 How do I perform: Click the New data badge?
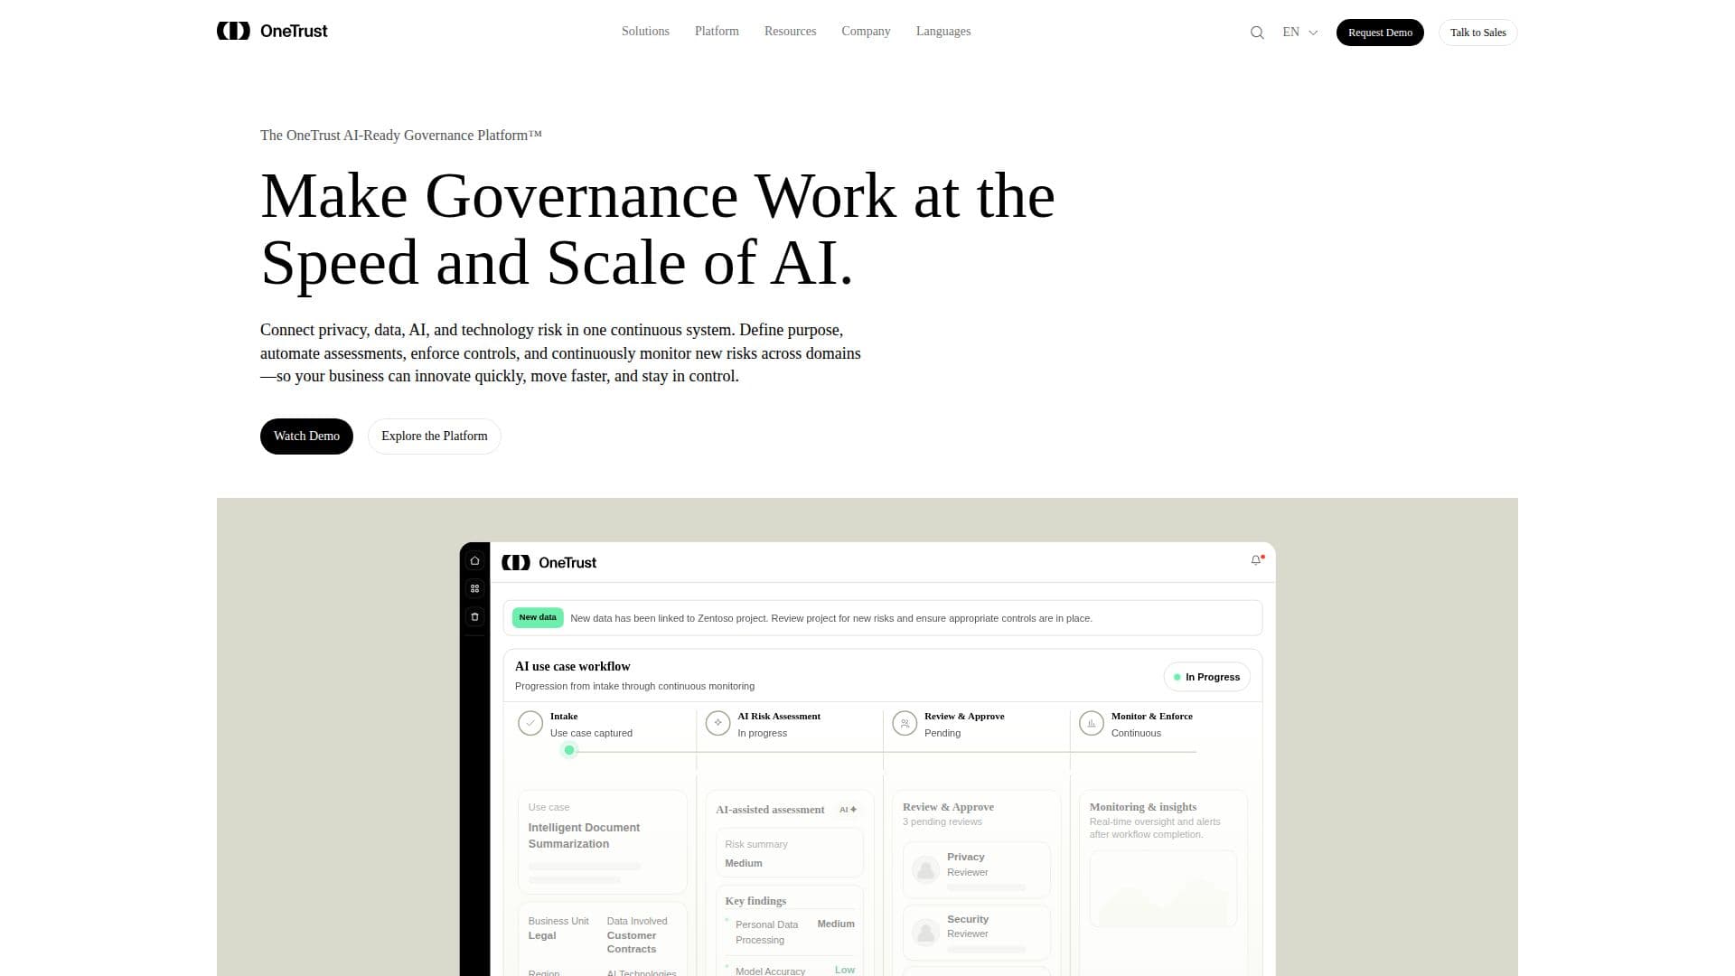point(538,617)
